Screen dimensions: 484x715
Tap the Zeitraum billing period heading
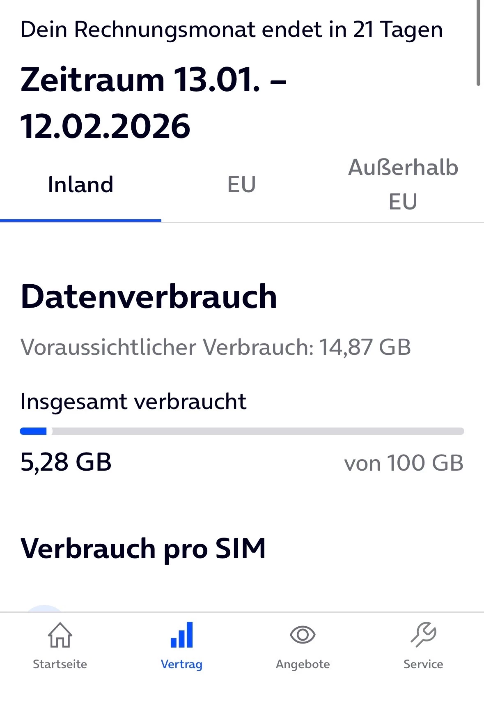[153, 103]
